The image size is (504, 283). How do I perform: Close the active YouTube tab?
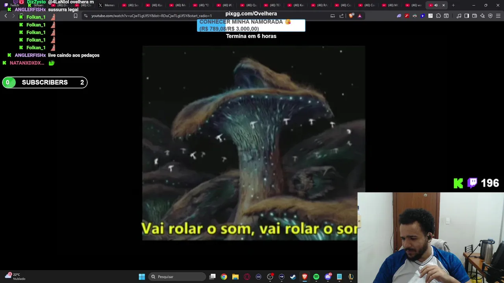tap(443, 5)
